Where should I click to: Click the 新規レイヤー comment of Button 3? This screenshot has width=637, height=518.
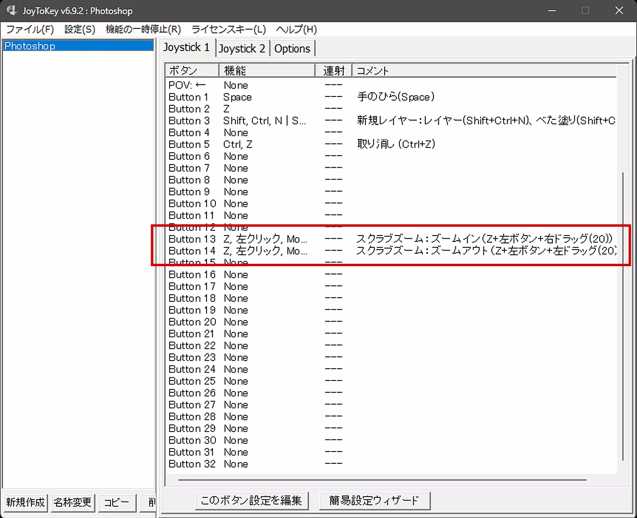tap(486, 120)
